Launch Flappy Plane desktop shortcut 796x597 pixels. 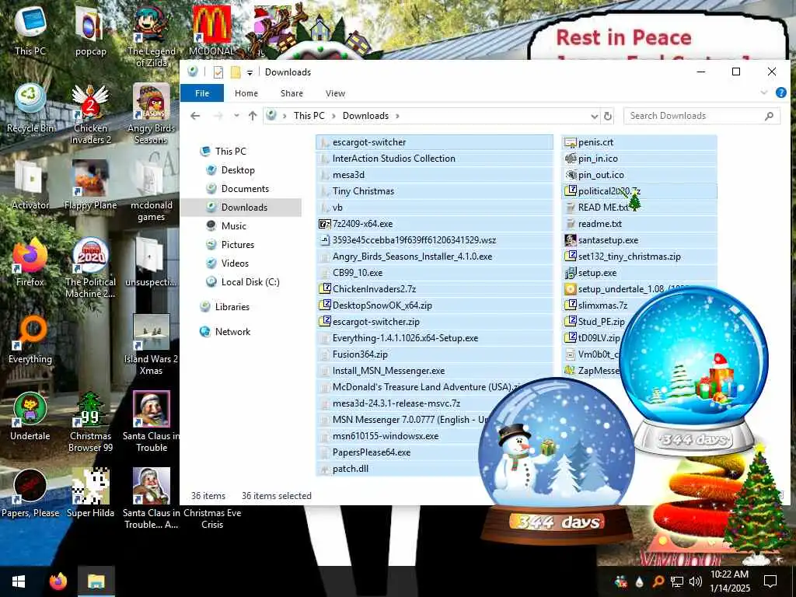point(90,185)
